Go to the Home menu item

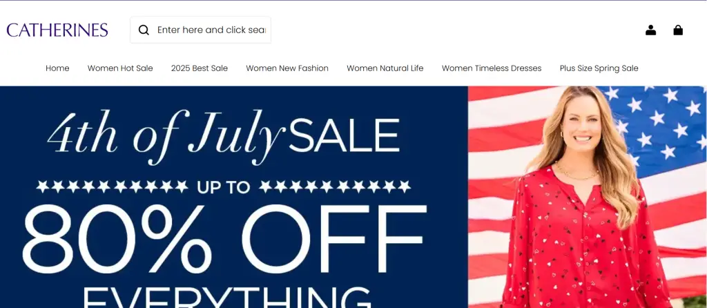(57, 68)
